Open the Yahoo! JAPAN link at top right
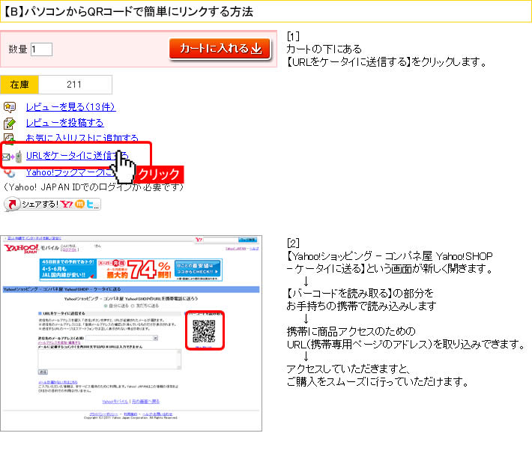This screenshot has height=454, width=532. click(x=236, y=249)
